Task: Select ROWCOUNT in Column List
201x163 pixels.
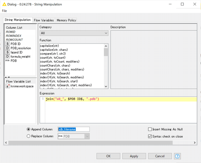Action: (14, 40)
